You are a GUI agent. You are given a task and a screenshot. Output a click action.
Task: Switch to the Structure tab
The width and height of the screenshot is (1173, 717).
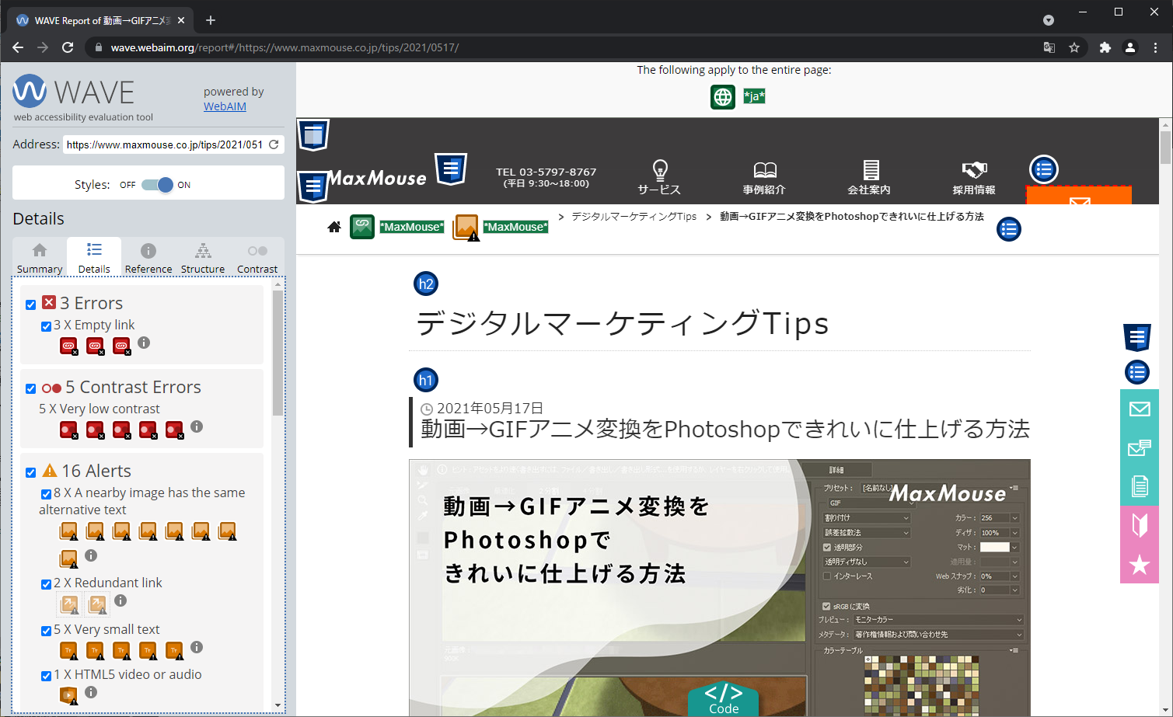[x=203, y=257]
